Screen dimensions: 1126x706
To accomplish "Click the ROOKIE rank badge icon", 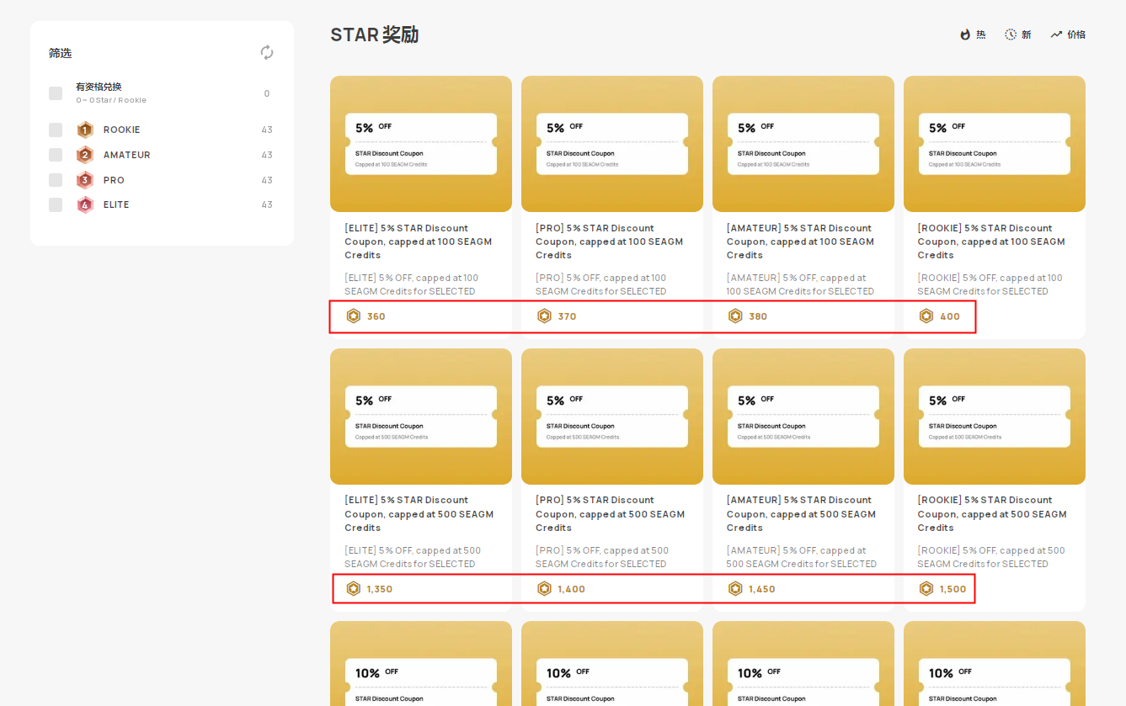I will 85,130.
